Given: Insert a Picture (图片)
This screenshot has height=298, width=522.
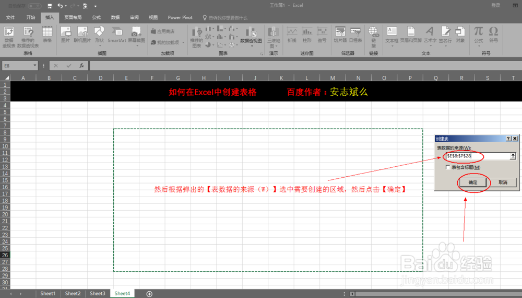Looking at the screenshot, I should point(66,35).
